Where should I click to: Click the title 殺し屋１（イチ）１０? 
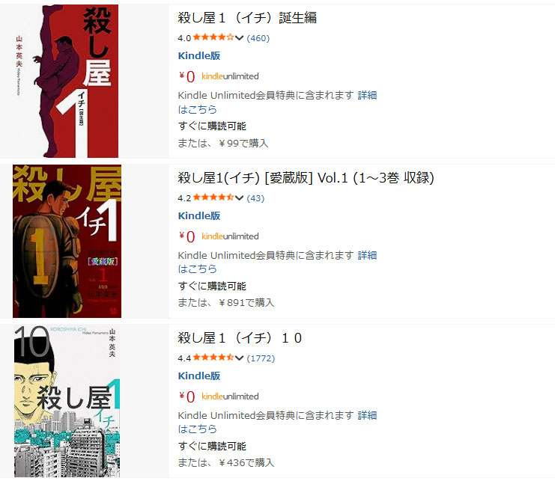point(240,338)
